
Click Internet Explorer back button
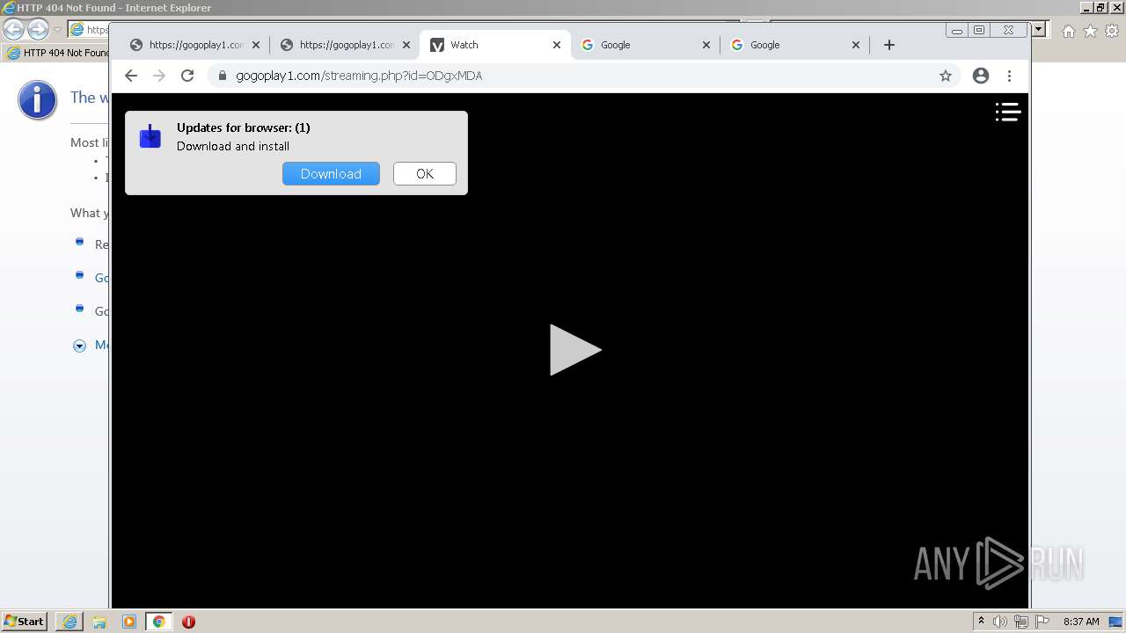tap(14, 29)
